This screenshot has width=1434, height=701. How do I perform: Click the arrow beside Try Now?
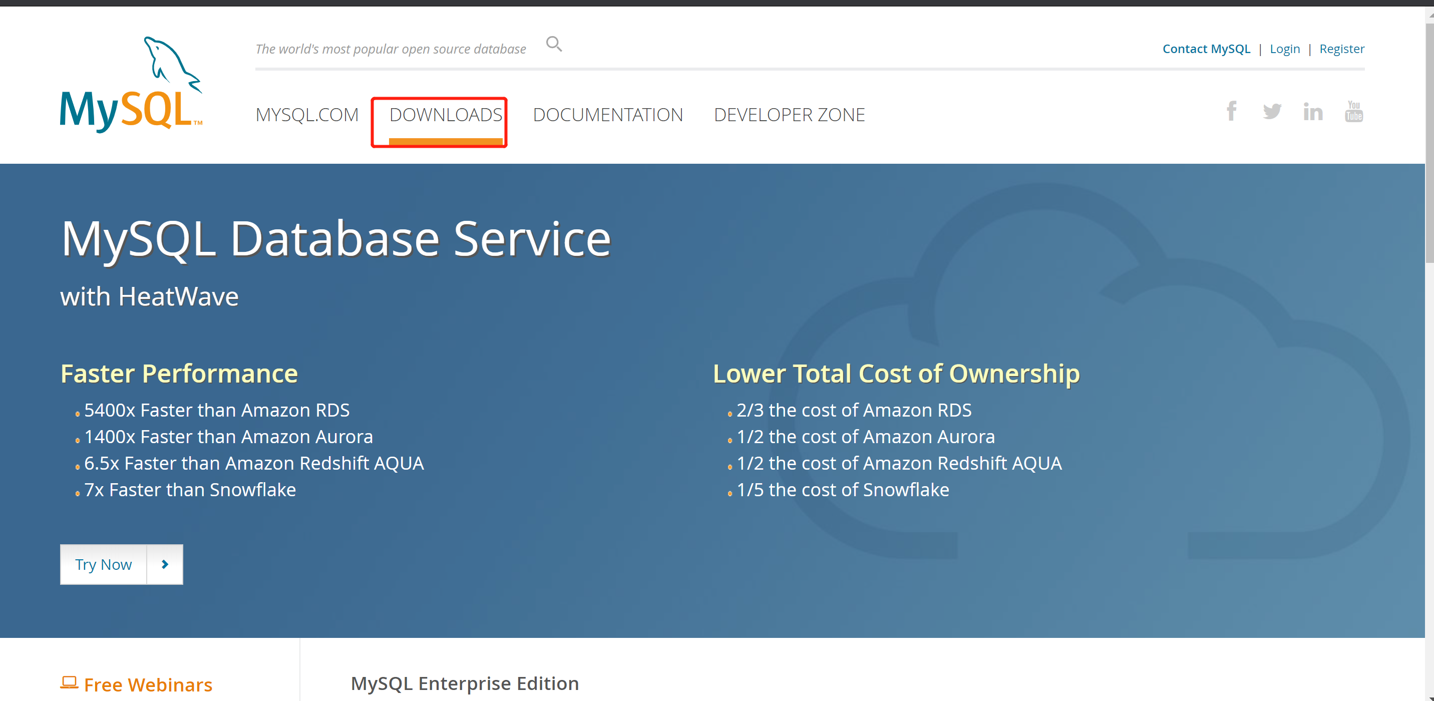(x=165, y=564)
